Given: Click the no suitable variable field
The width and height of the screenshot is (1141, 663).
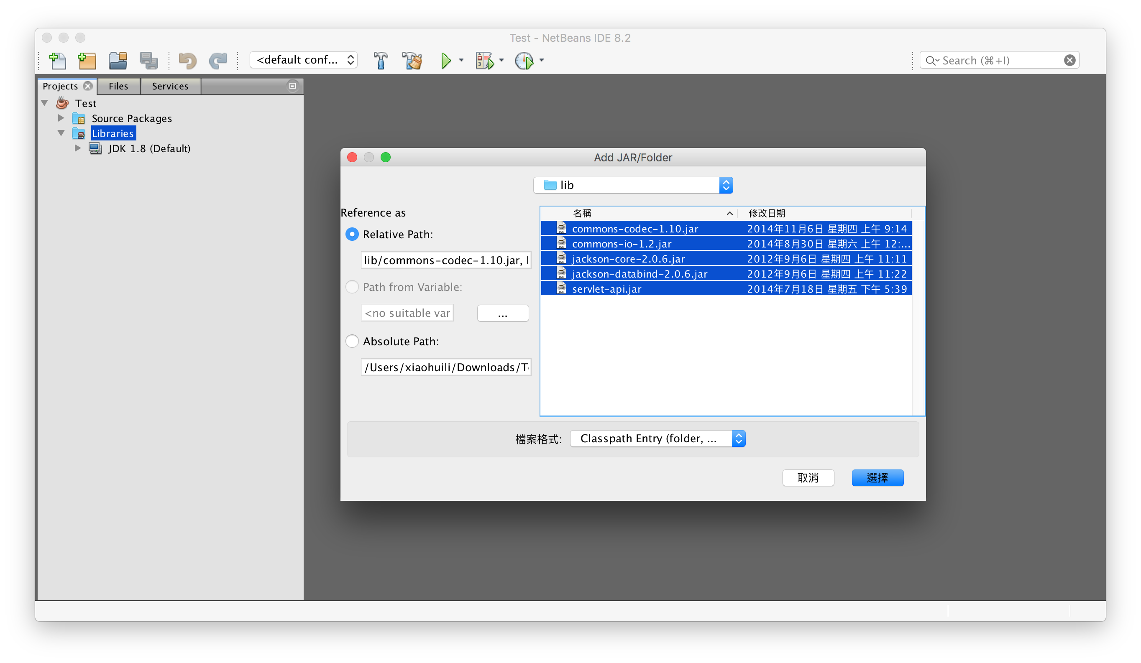Looking at the screenshot, I should [407, 313].
